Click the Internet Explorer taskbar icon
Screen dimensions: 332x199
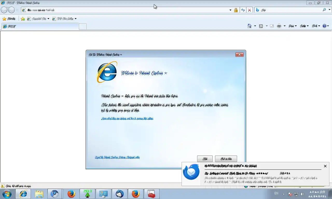[x=23, y=194]
